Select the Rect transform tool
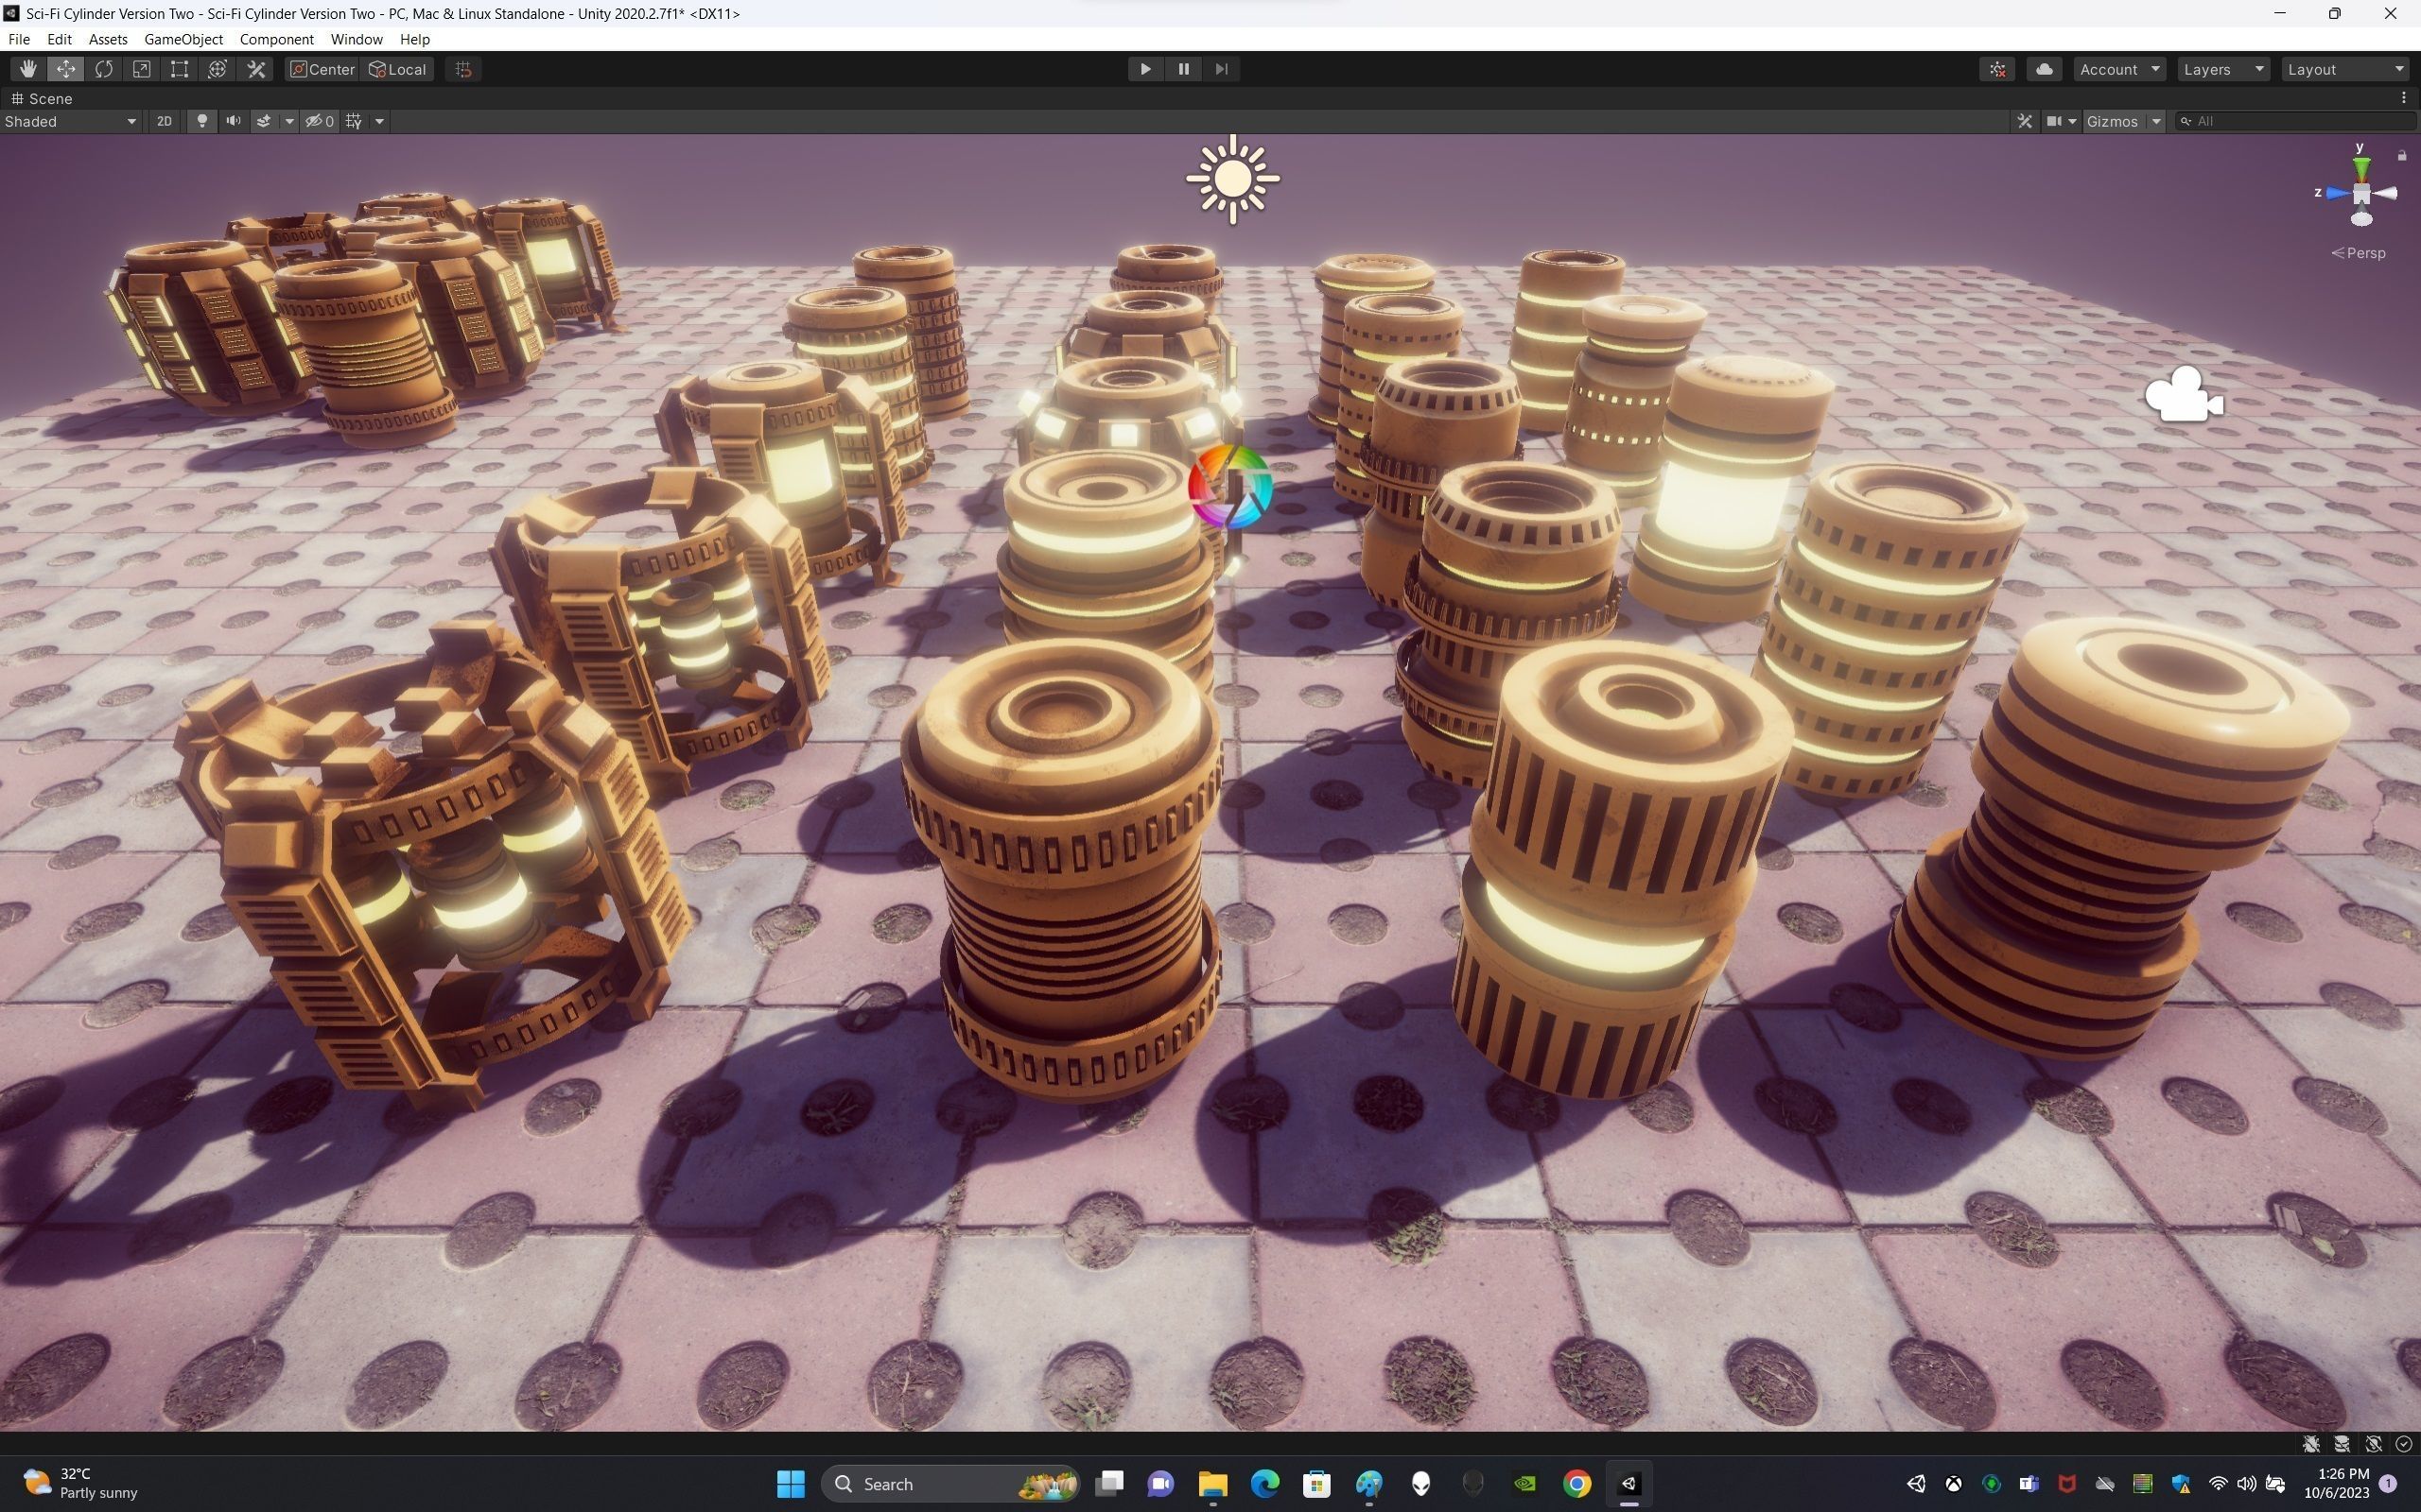 (x=179, y=69)
